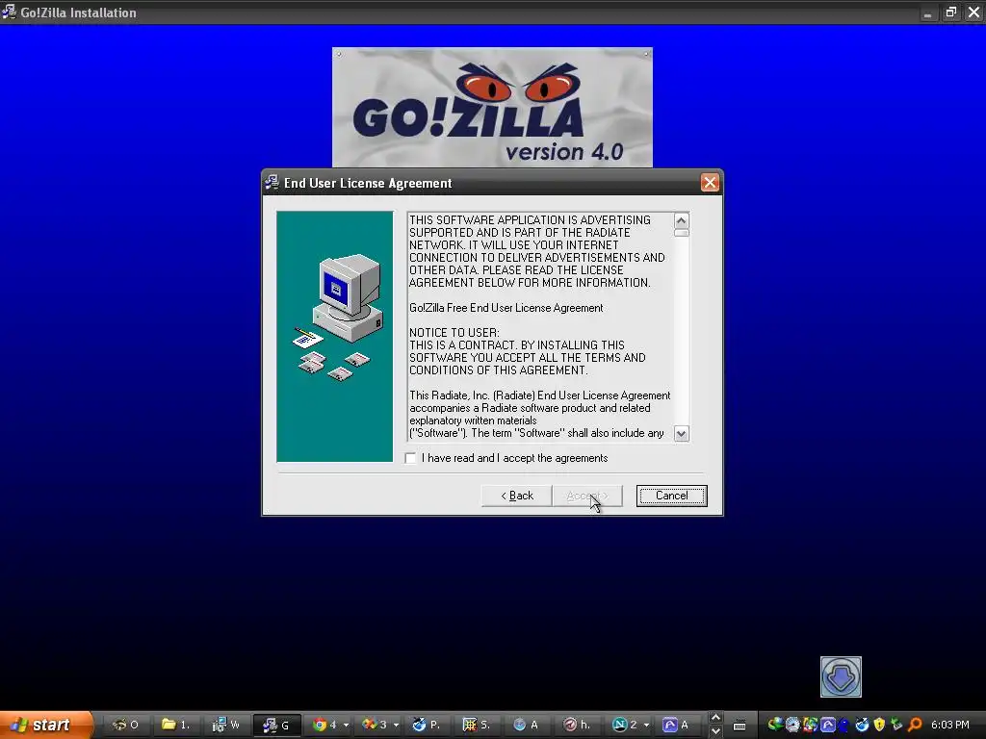Click the taskbar down-arrow to show next row

coord(715,731)
